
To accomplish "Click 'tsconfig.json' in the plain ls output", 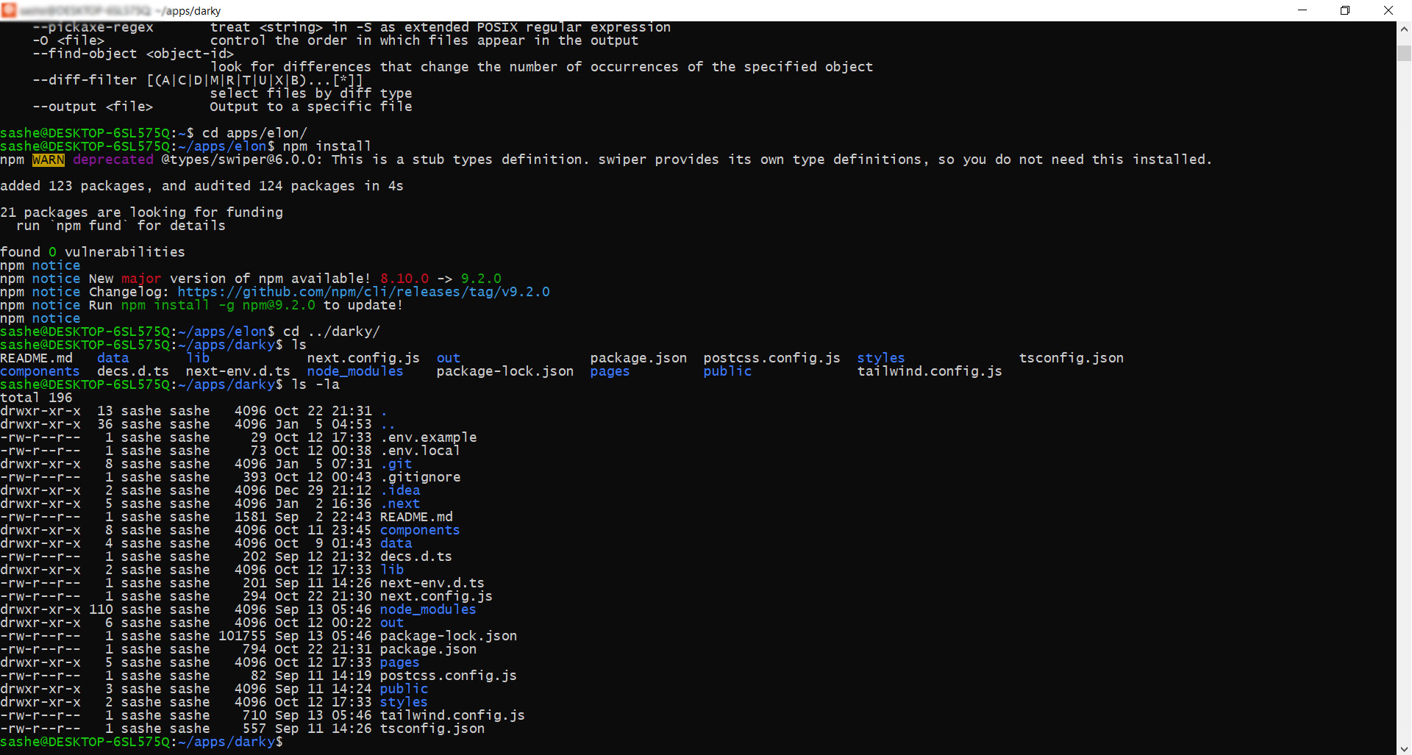I will pos(1072,358).
